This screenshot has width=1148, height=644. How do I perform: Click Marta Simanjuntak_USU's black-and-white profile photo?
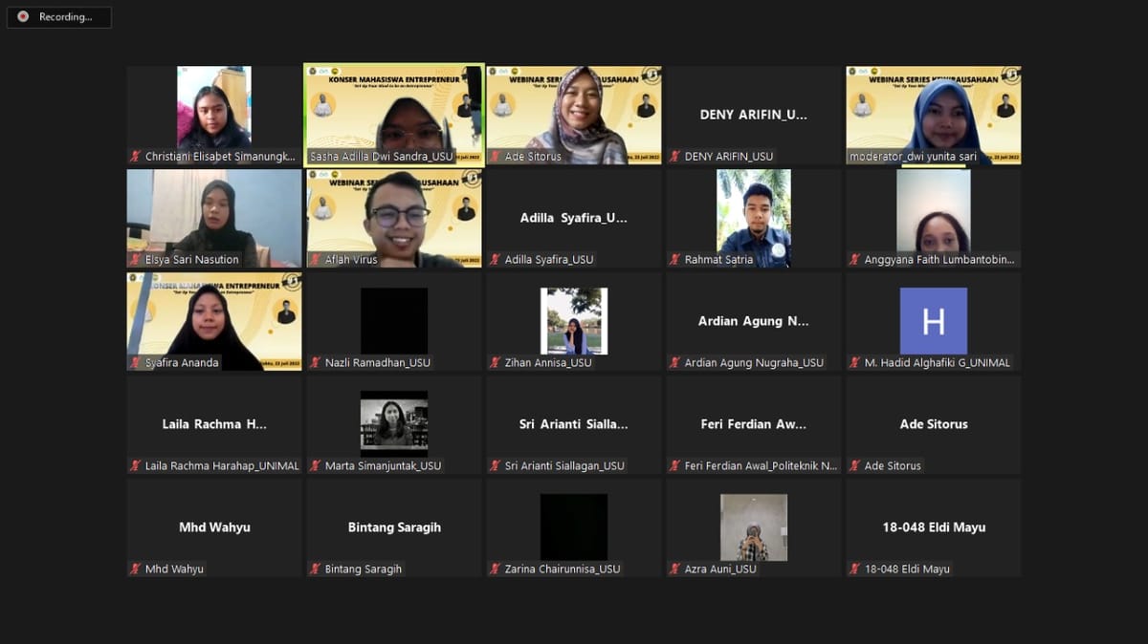click(x=394, y=420)
